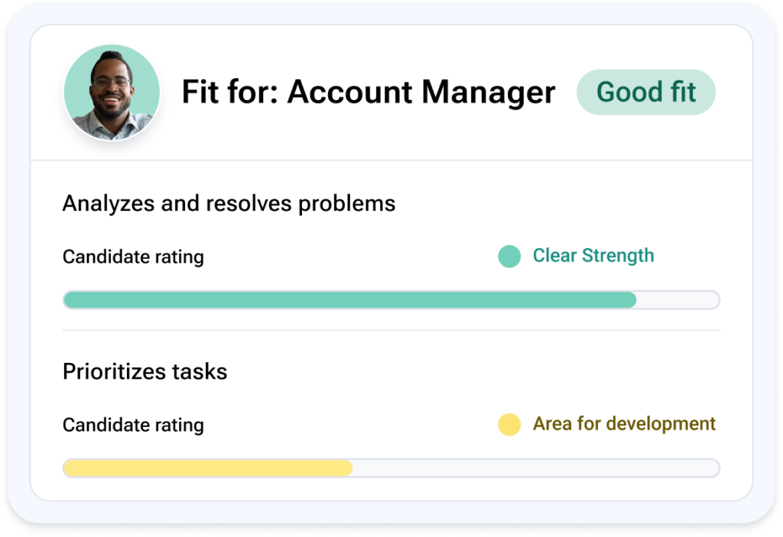Click the empty end of the green rating bar

[x=677, y=300]
